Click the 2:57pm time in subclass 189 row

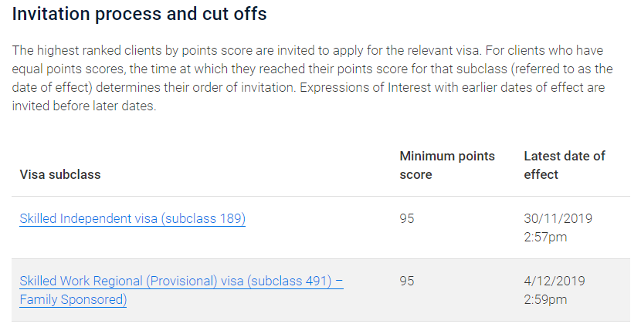(545, 237)
